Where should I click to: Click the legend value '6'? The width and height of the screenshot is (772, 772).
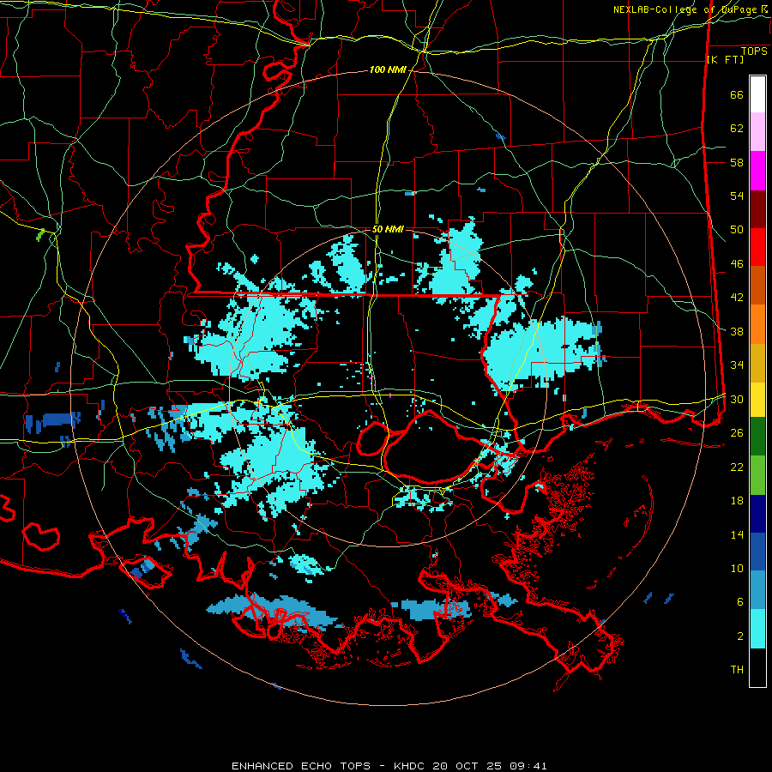pyautogui.click(x=739, y=602)
